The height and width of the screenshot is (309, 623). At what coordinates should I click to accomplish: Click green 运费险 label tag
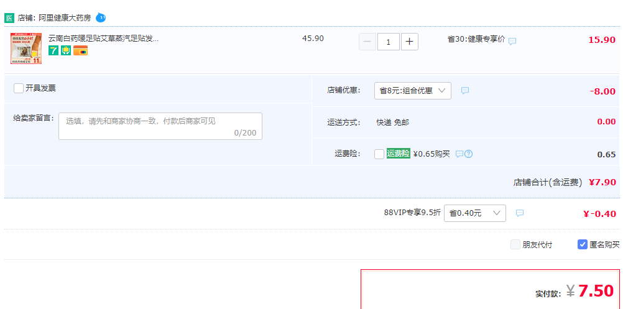[x=399, y=154]
